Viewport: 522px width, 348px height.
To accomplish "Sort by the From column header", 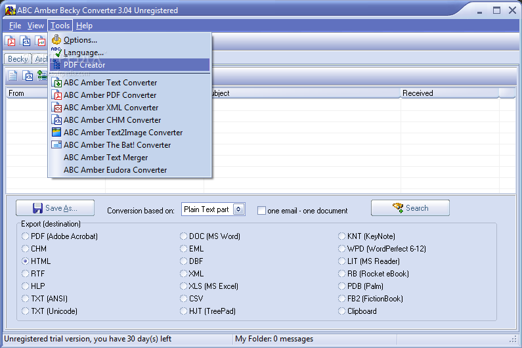I will (28, 93).
